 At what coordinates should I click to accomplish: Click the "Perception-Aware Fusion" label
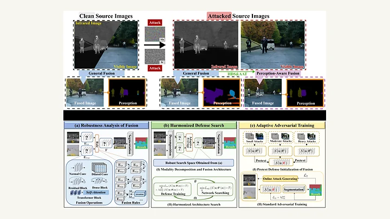(x=278, y=73)
